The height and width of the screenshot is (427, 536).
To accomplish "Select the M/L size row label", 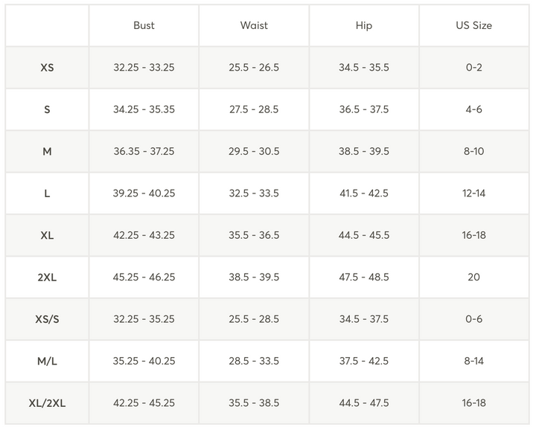I will 47,361.
